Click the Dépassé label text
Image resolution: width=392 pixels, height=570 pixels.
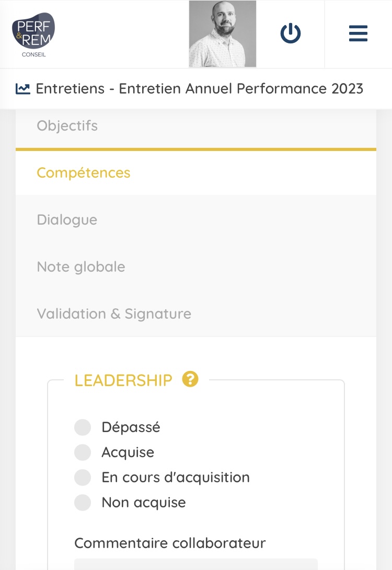coord(131,427)
